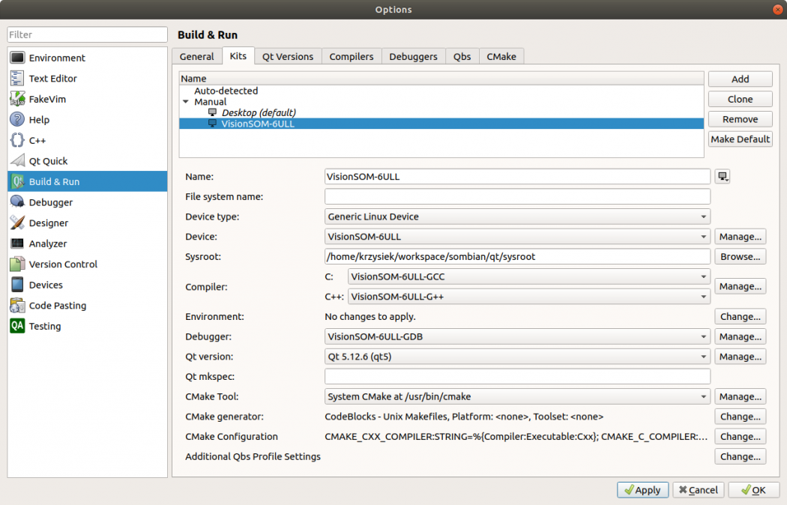Open the Qt version dropdown
Image resolution: width=787 pixels, height=505 pixels.
tap(516, 356)
